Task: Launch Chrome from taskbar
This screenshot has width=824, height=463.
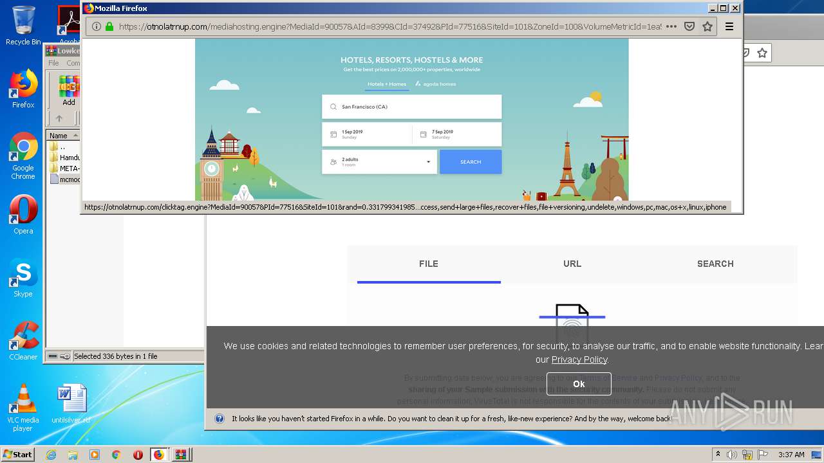Action: pos(116,455)
